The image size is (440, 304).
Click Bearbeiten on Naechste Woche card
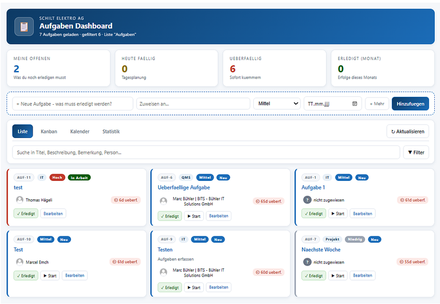pyautogui.click(x=363, y=275)
